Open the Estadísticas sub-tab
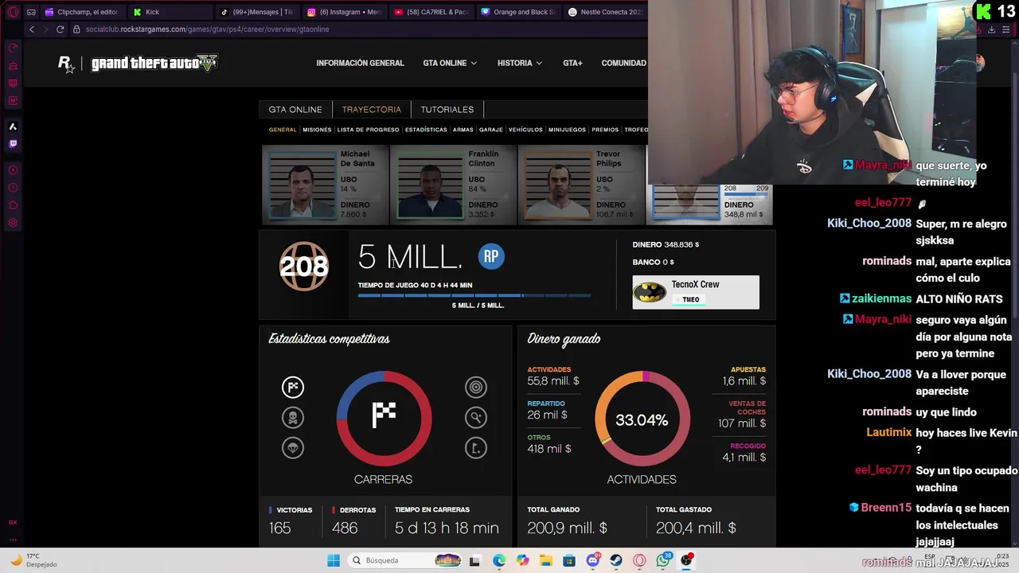Image resolution: width=1019 pixels, height=573 pixels. pyautogui.click(x=426, y=130)
